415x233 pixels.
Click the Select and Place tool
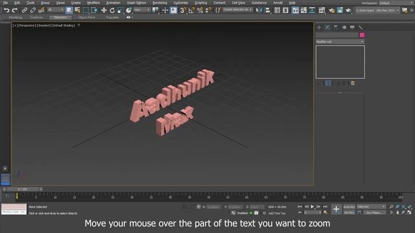point(129,10)
